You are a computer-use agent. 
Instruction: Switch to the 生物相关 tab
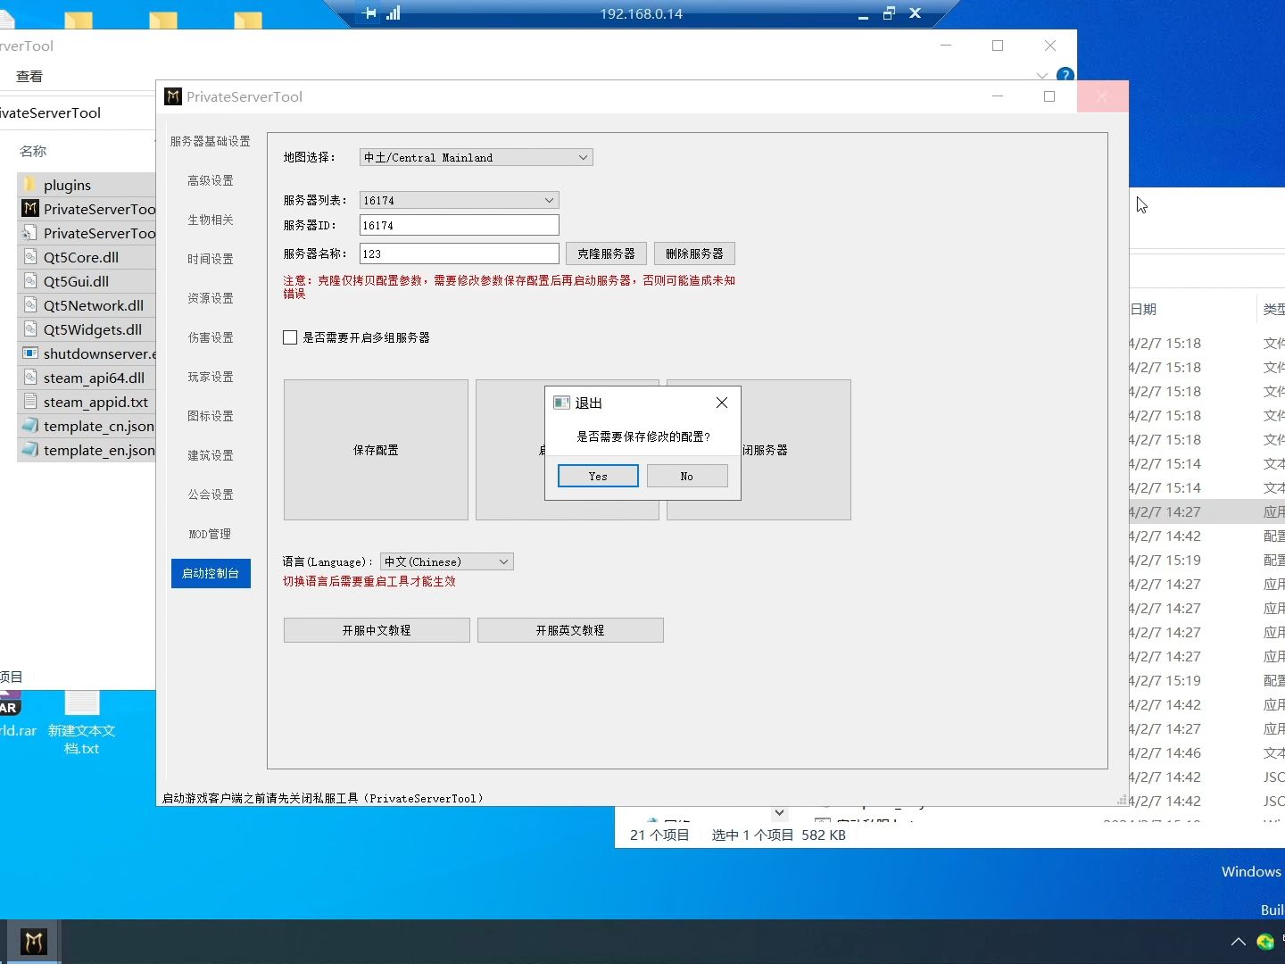pos(211,220)
